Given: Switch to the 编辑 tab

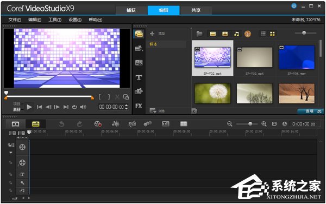Looking at the screenshot, I should pyautogui.click(x=164, y=10).
